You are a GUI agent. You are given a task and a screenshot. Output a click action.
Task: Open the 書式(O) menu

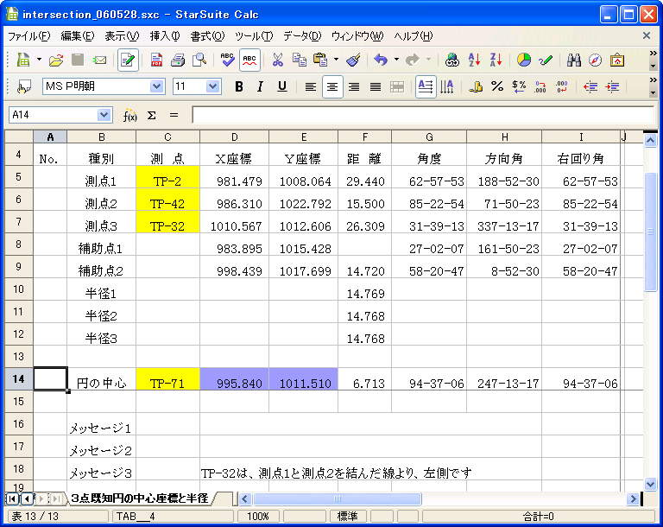tap(207, 36)
